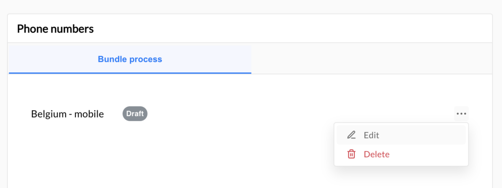Viewport: 502px width, 188px height.
Task: Collapse the ellipsis more-actions dropdown
Action: 461,114
